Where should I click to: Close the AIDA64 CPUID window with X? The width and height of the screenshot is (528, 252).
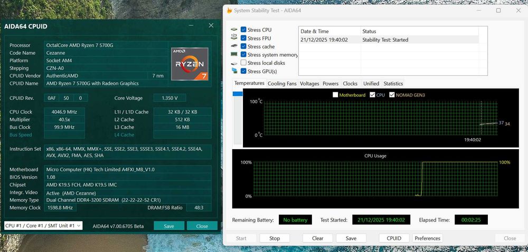211,25
